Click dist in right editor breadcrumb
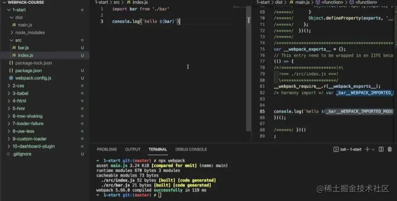397x201 pixels. 279,2
